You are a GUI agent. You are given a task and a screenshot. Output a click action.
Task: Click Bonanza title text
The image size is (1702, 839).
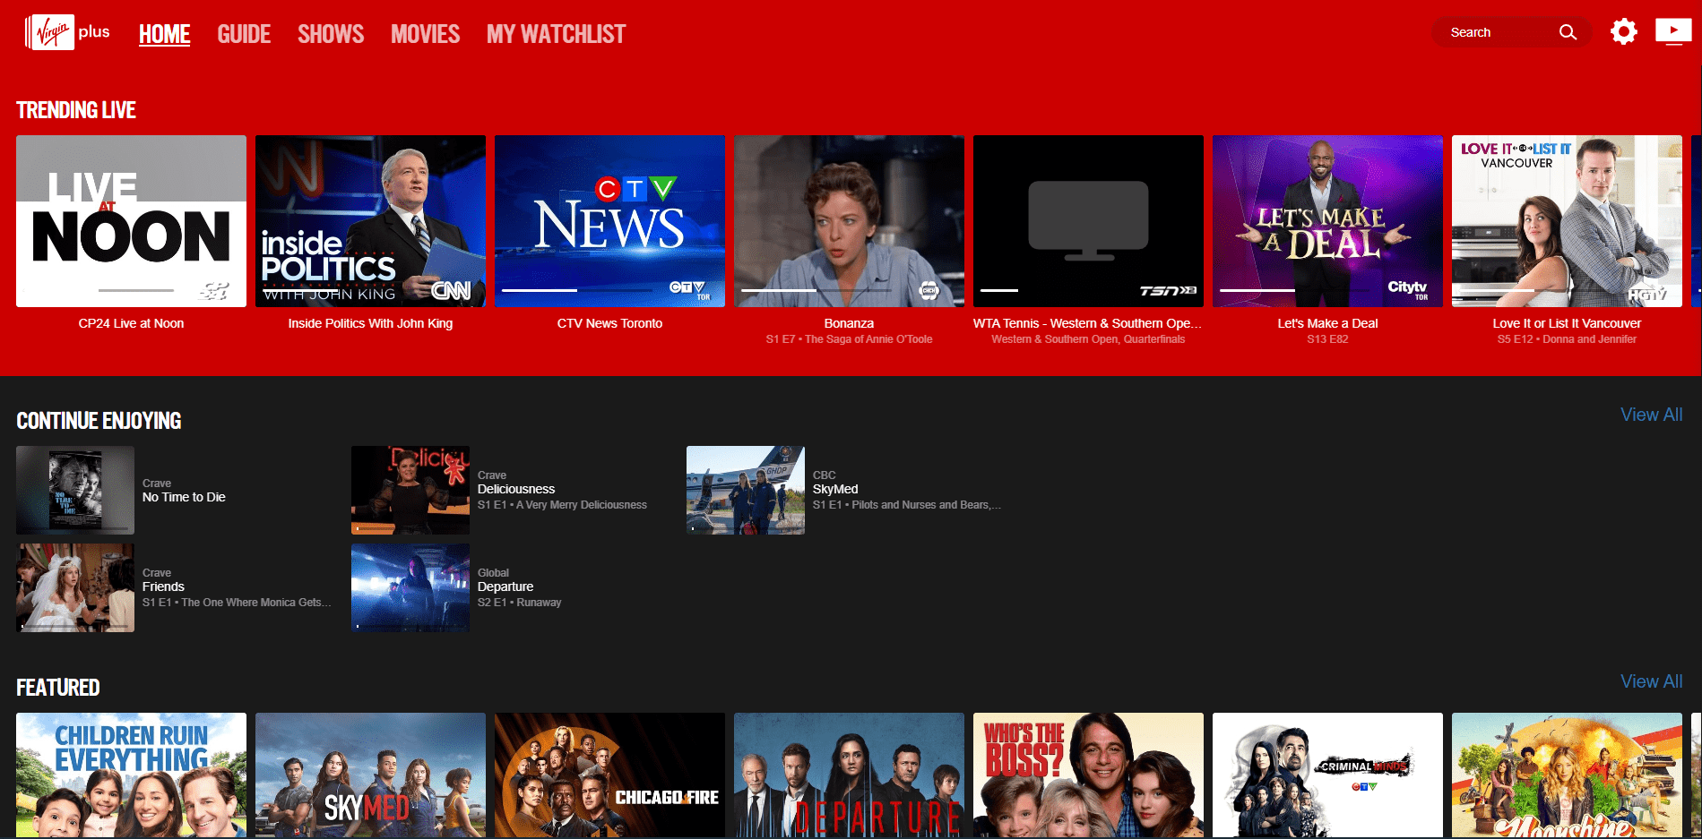849,323
